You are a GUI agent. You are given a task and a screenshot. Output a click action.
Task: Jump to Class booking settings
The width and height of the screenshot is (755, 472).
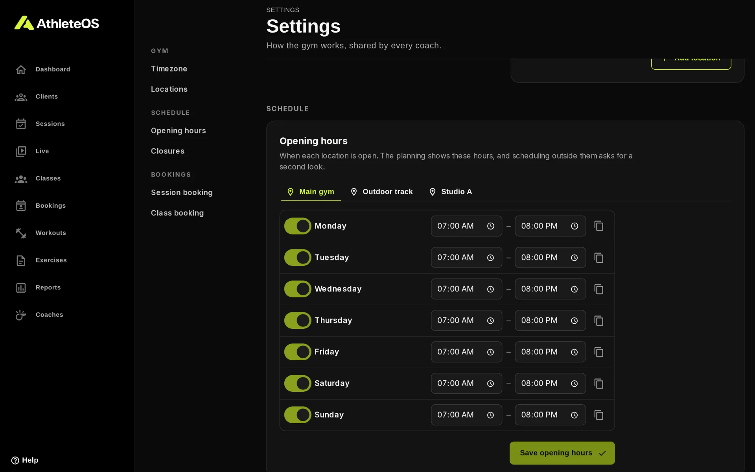(177, 213)
